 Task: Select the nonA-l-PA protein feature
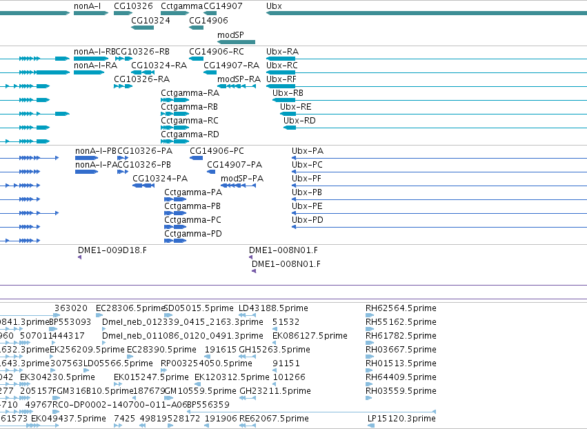tap(86, 172)
